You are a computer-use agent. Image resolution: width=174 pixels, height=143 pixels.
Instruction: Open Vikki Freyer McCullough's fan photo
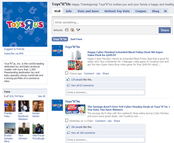[38, 128]
